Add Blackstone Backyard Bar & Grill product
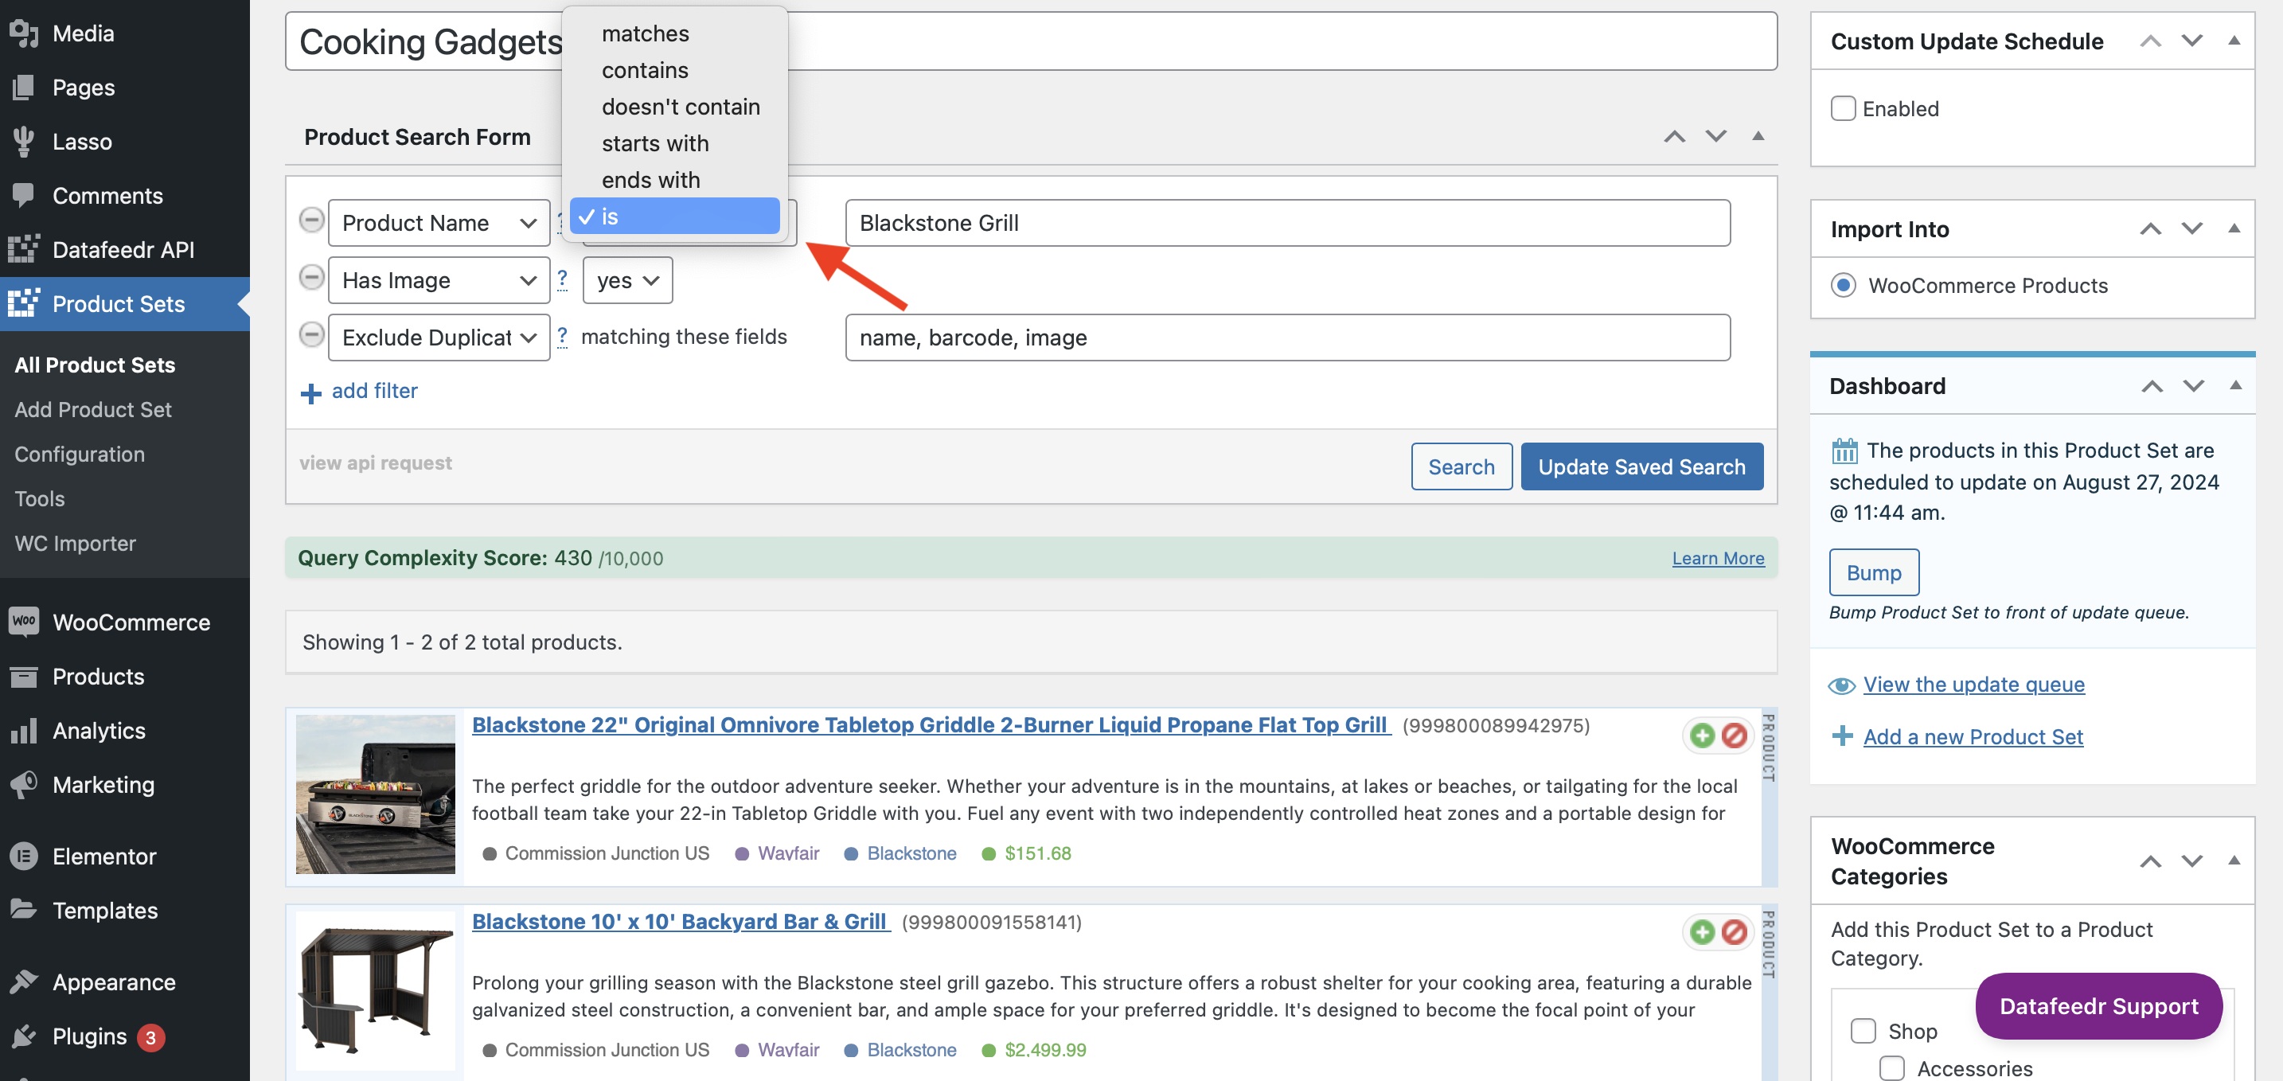2283x1081 pixels. 1703,932
